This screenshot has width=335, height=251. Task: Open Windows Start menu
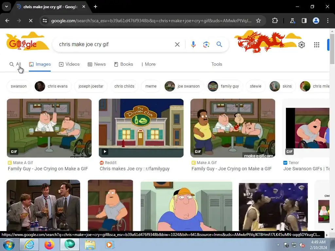pos(9,244)
